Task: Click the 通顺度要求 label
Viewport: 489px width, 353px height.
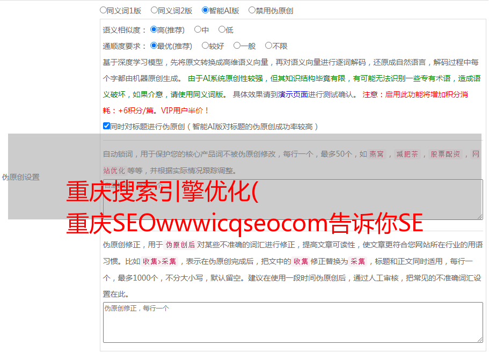Action: 125,46
